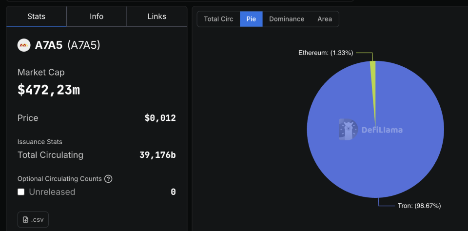Screen dimensions: 468x231
Task: Select the Total Circ chart view
Action: point(218,19)
